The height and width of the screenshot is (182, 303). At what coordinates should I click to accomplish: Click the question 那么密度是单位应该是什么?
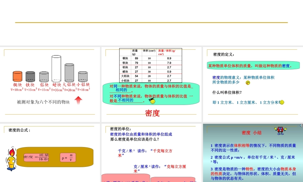(135, 139)
